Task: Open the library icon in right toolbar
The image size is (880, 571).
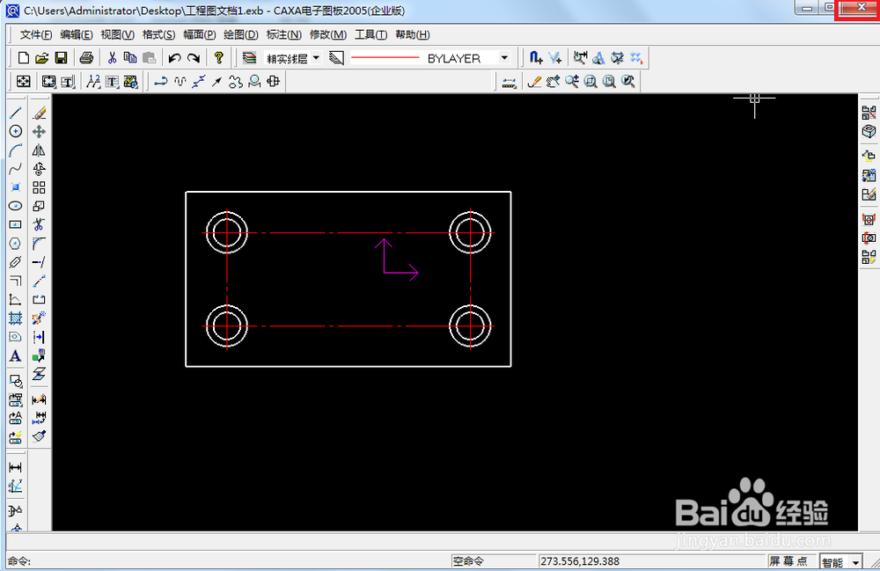Action: point(869,113)
